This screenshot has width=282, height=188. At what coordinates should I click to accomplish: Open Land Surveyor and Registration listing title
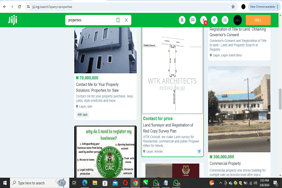click(168, 128)
